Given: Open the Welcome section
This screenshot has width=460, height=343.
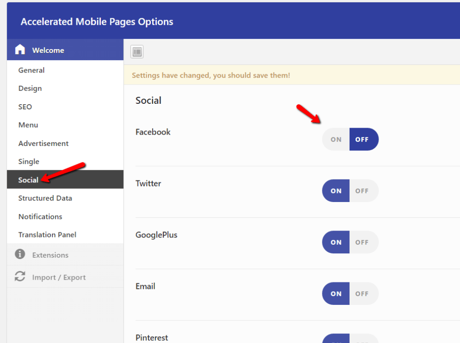Looking at the screenshot, I should coord(65,50).
